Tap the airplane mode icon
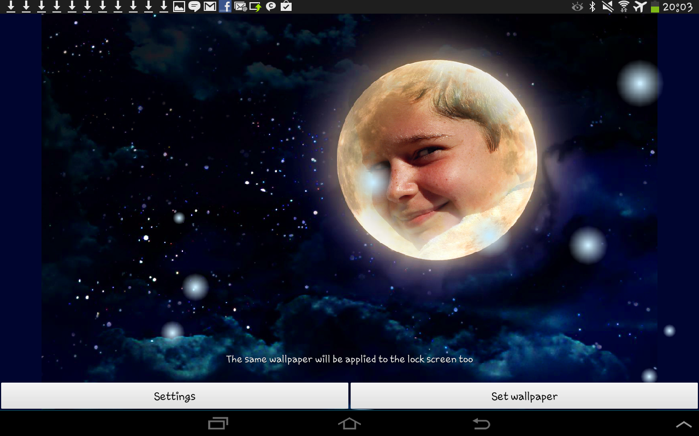Viewport: 699px width, 436px height. [x=639, y=7]
